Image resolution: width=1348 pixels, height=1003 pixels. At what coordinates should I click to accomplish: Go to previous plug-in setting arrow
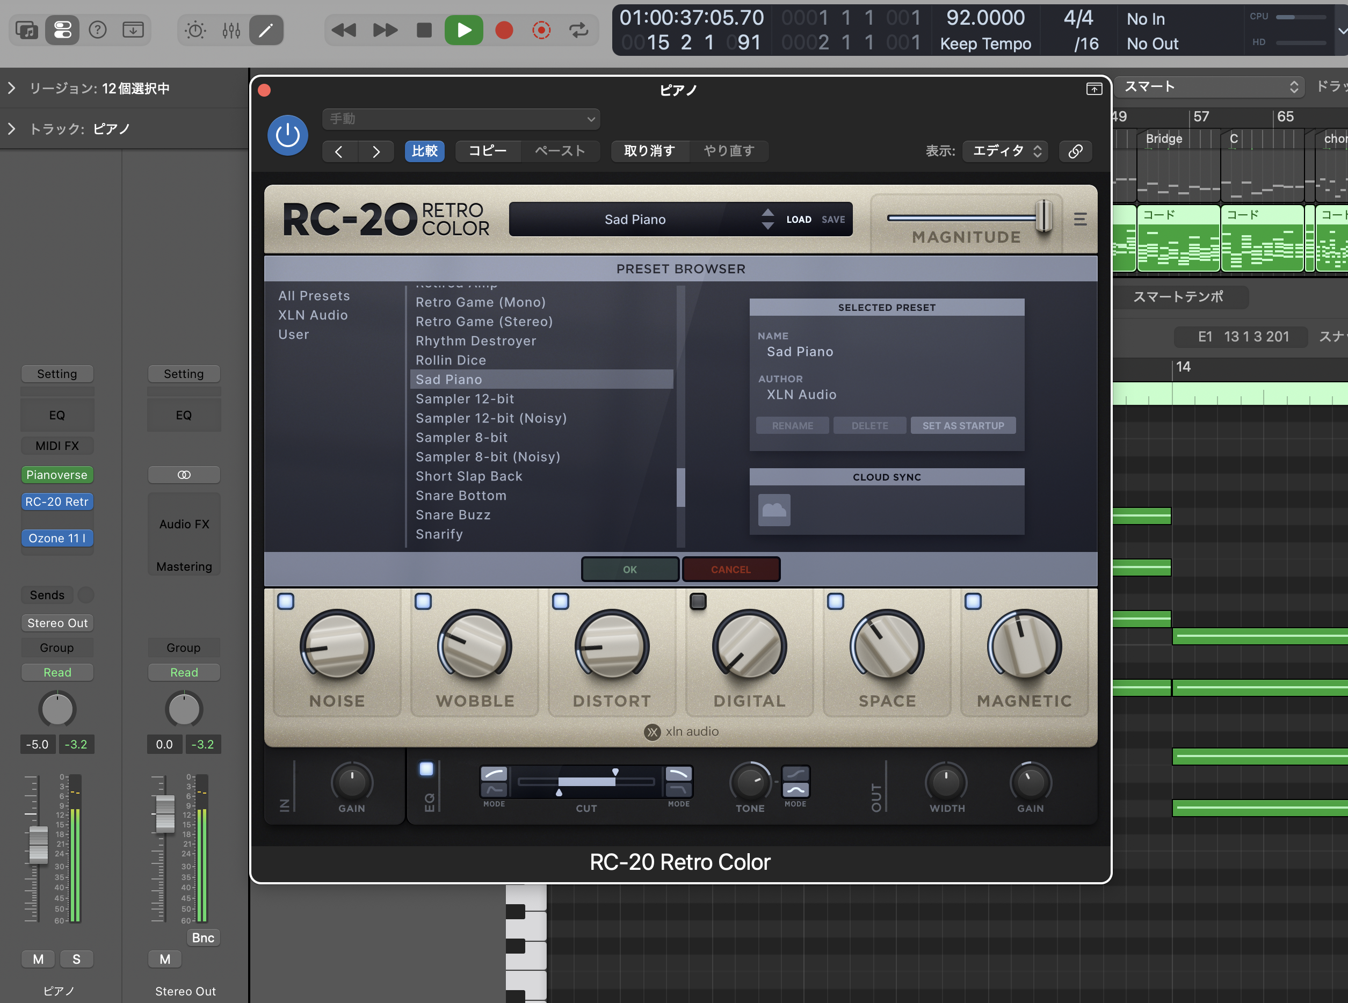click(339, 151)
